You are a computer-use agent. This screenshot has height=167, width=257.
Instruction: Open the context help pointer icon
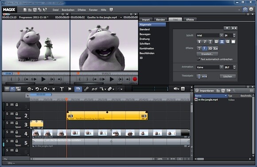click(x=45, y=10)
